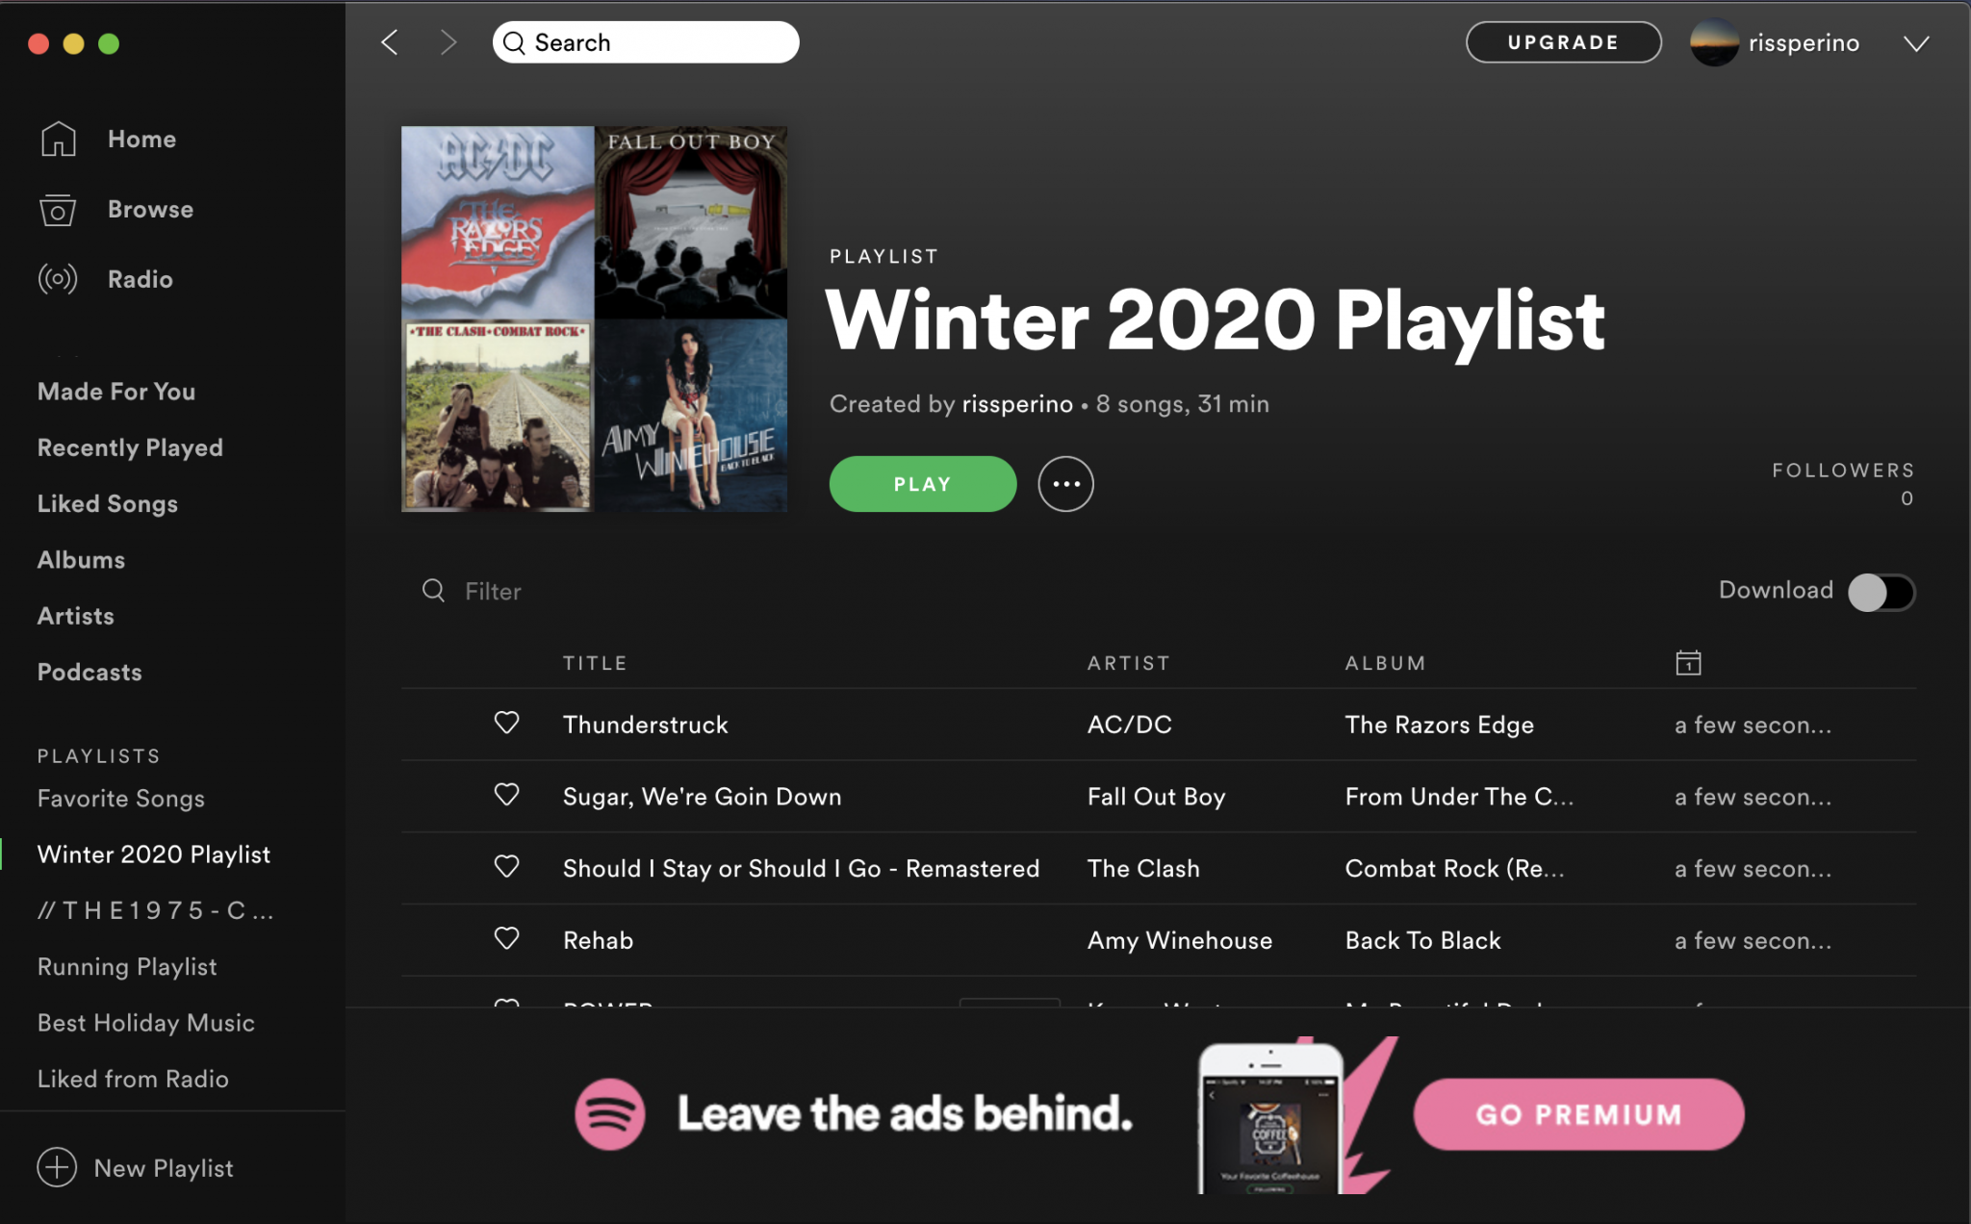Image resolution: width=1971 pixels, height=1224 pixels.
Task: Sort tracks by the TITLE column header
Action: point(595,663)
